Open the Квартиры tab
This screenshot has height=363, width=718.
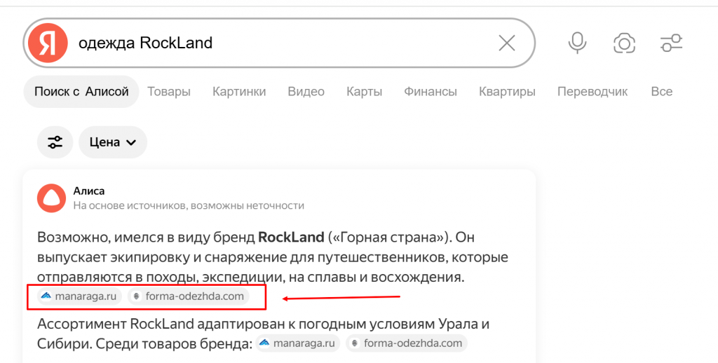pos(507,92)
